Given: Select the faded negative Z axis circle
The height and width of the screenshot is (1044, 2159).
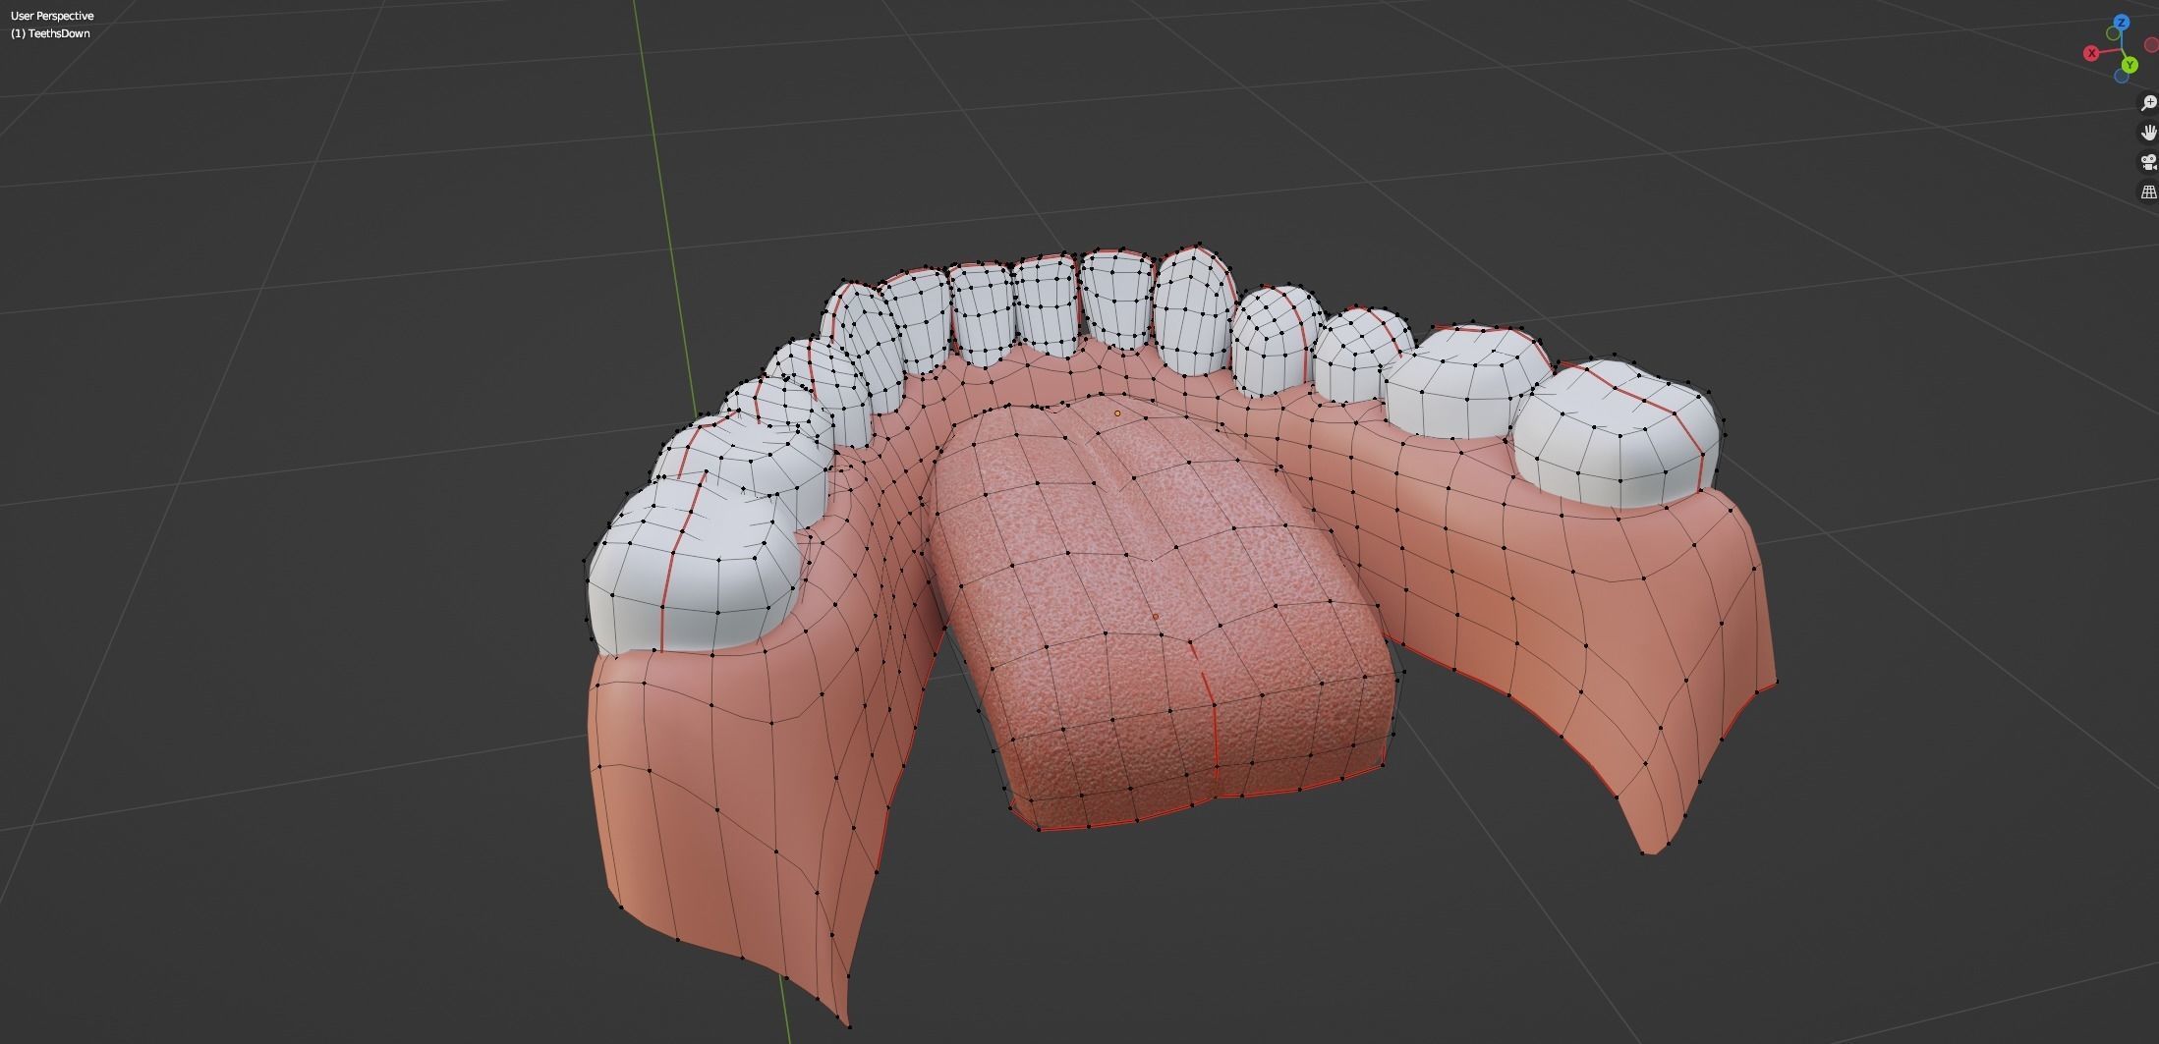Looking at the screenshot, I should point(2121,77).
